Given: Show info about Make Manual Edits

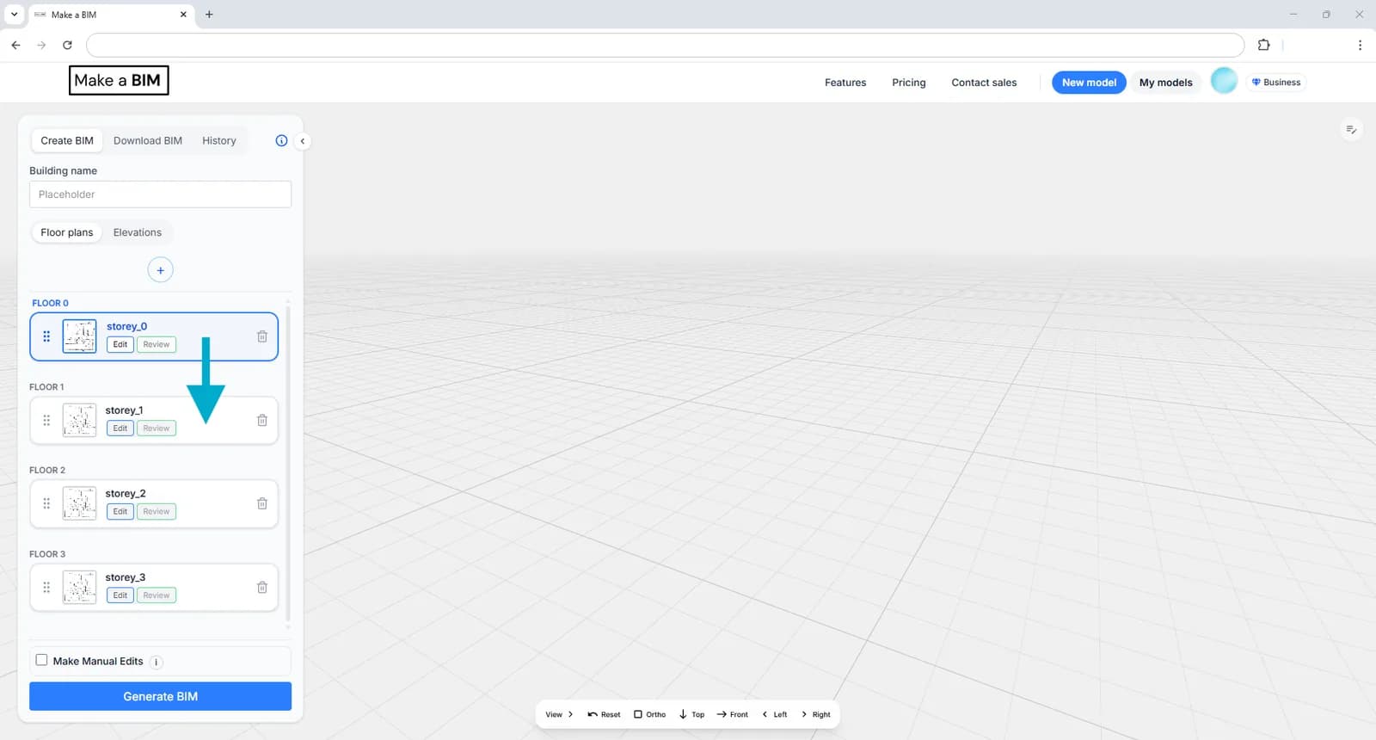Looking at the screenshot, I should click(157, 662).
